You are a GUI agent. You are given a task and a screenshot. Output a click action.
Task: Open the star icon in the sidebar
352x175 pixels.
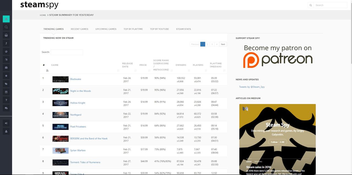click(6, 76)
